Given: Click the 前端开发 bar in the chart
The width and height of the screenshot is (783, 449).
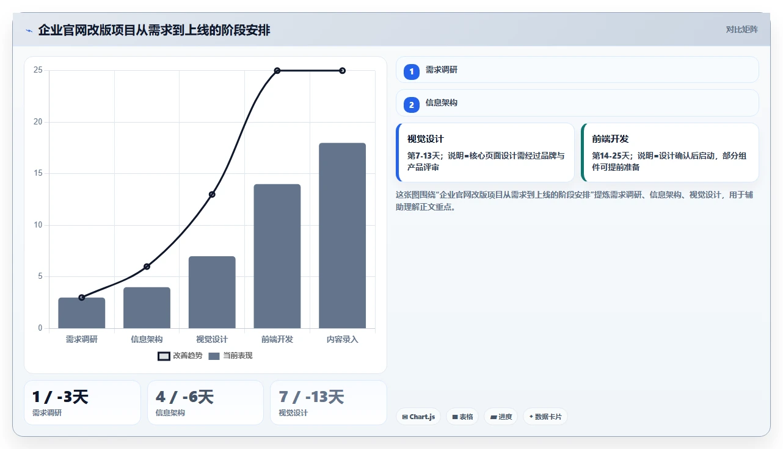Looking at the screenshot, I should pos(277,256).
